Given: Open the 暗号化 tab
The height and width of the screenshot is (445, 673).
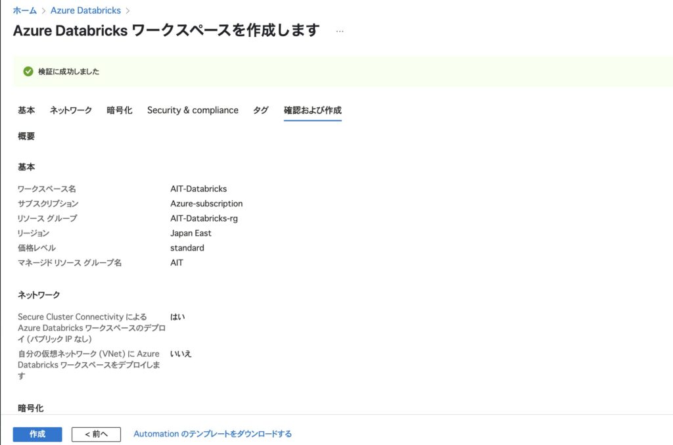Looking at the screenshot, I should (120, 110).
